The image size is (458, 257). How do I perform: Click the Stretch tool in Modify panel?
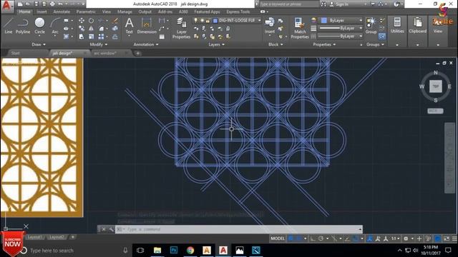82,36
